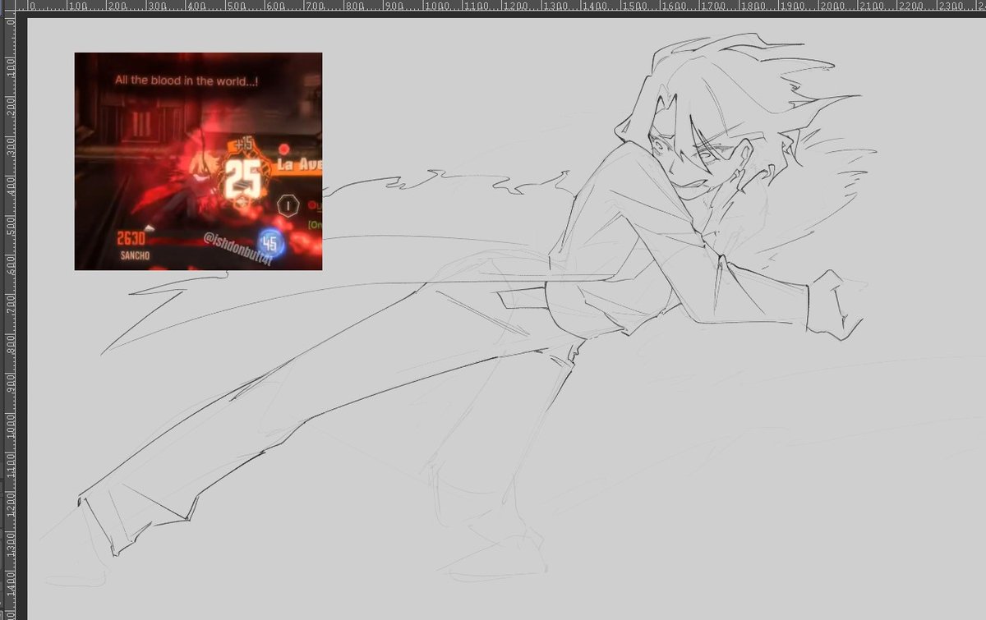The image size is (986, 620).
Task: Click the white arrow marker beside "2630"
Action: tap(148, 227)
